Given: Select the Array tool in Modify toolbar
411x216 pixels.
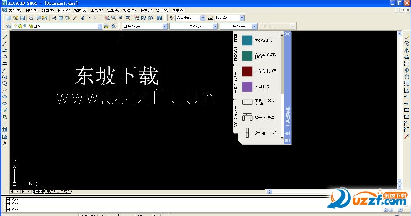Looking at the screenshot, I should click(406, 63).
